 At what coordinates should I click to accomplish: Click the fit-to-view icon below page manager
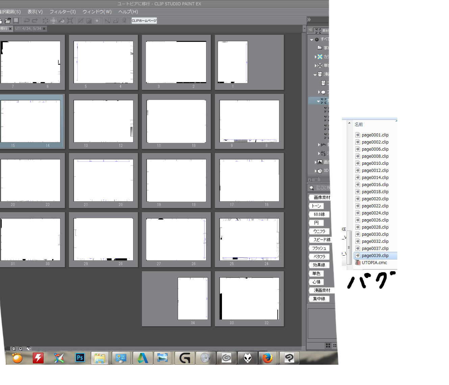[29, 349]
